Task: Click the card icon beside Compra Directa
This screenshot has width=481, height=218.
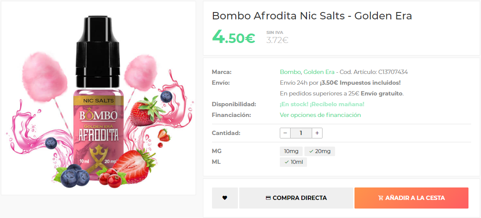Action: pos(268,198)
